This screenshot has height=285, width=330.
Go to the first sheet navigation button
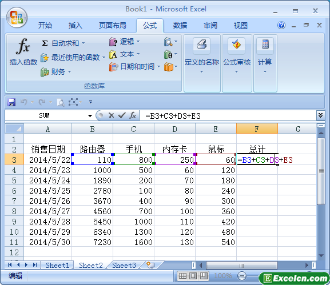point(10,265)
